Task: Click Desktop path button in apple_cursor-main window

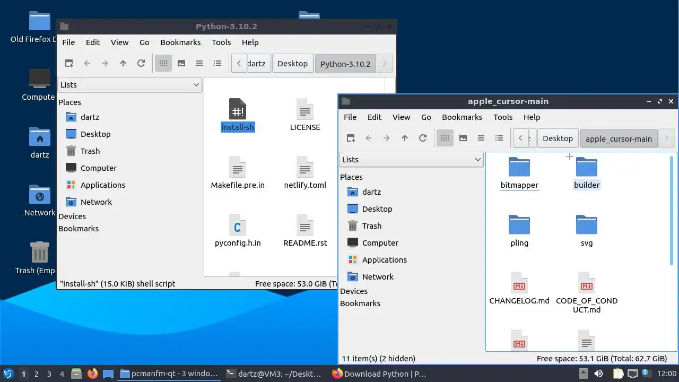Action: (558, 138)
